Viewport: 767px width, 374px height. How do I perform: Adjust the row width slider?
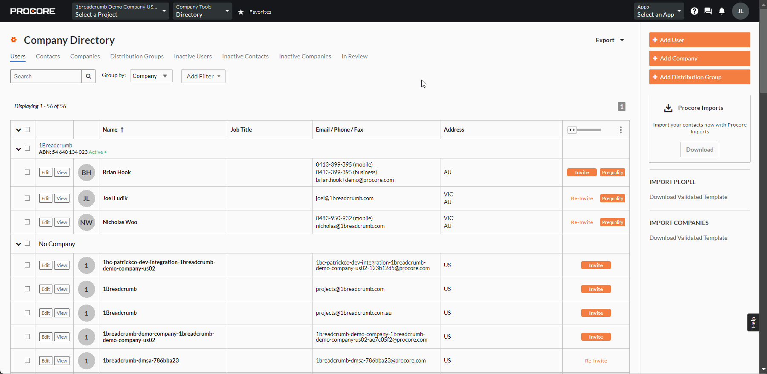coord(572,130)
